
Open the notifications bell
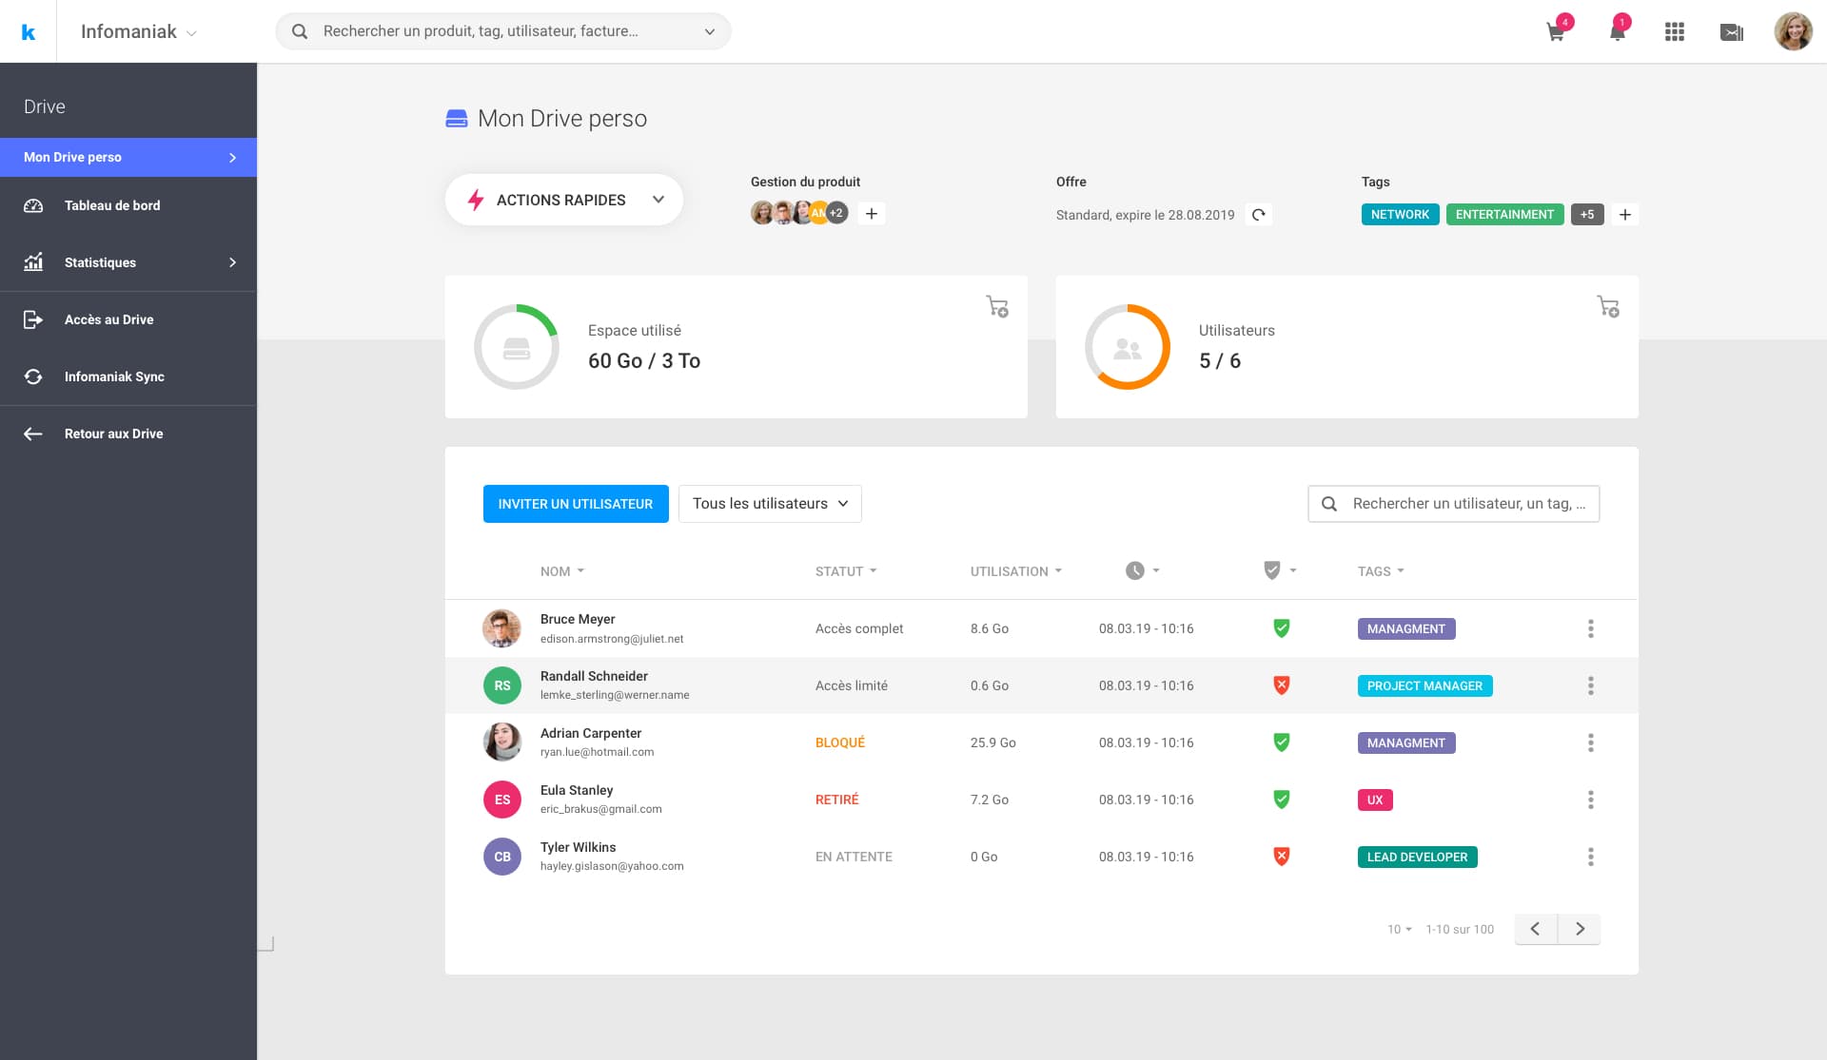point(1617,32)
